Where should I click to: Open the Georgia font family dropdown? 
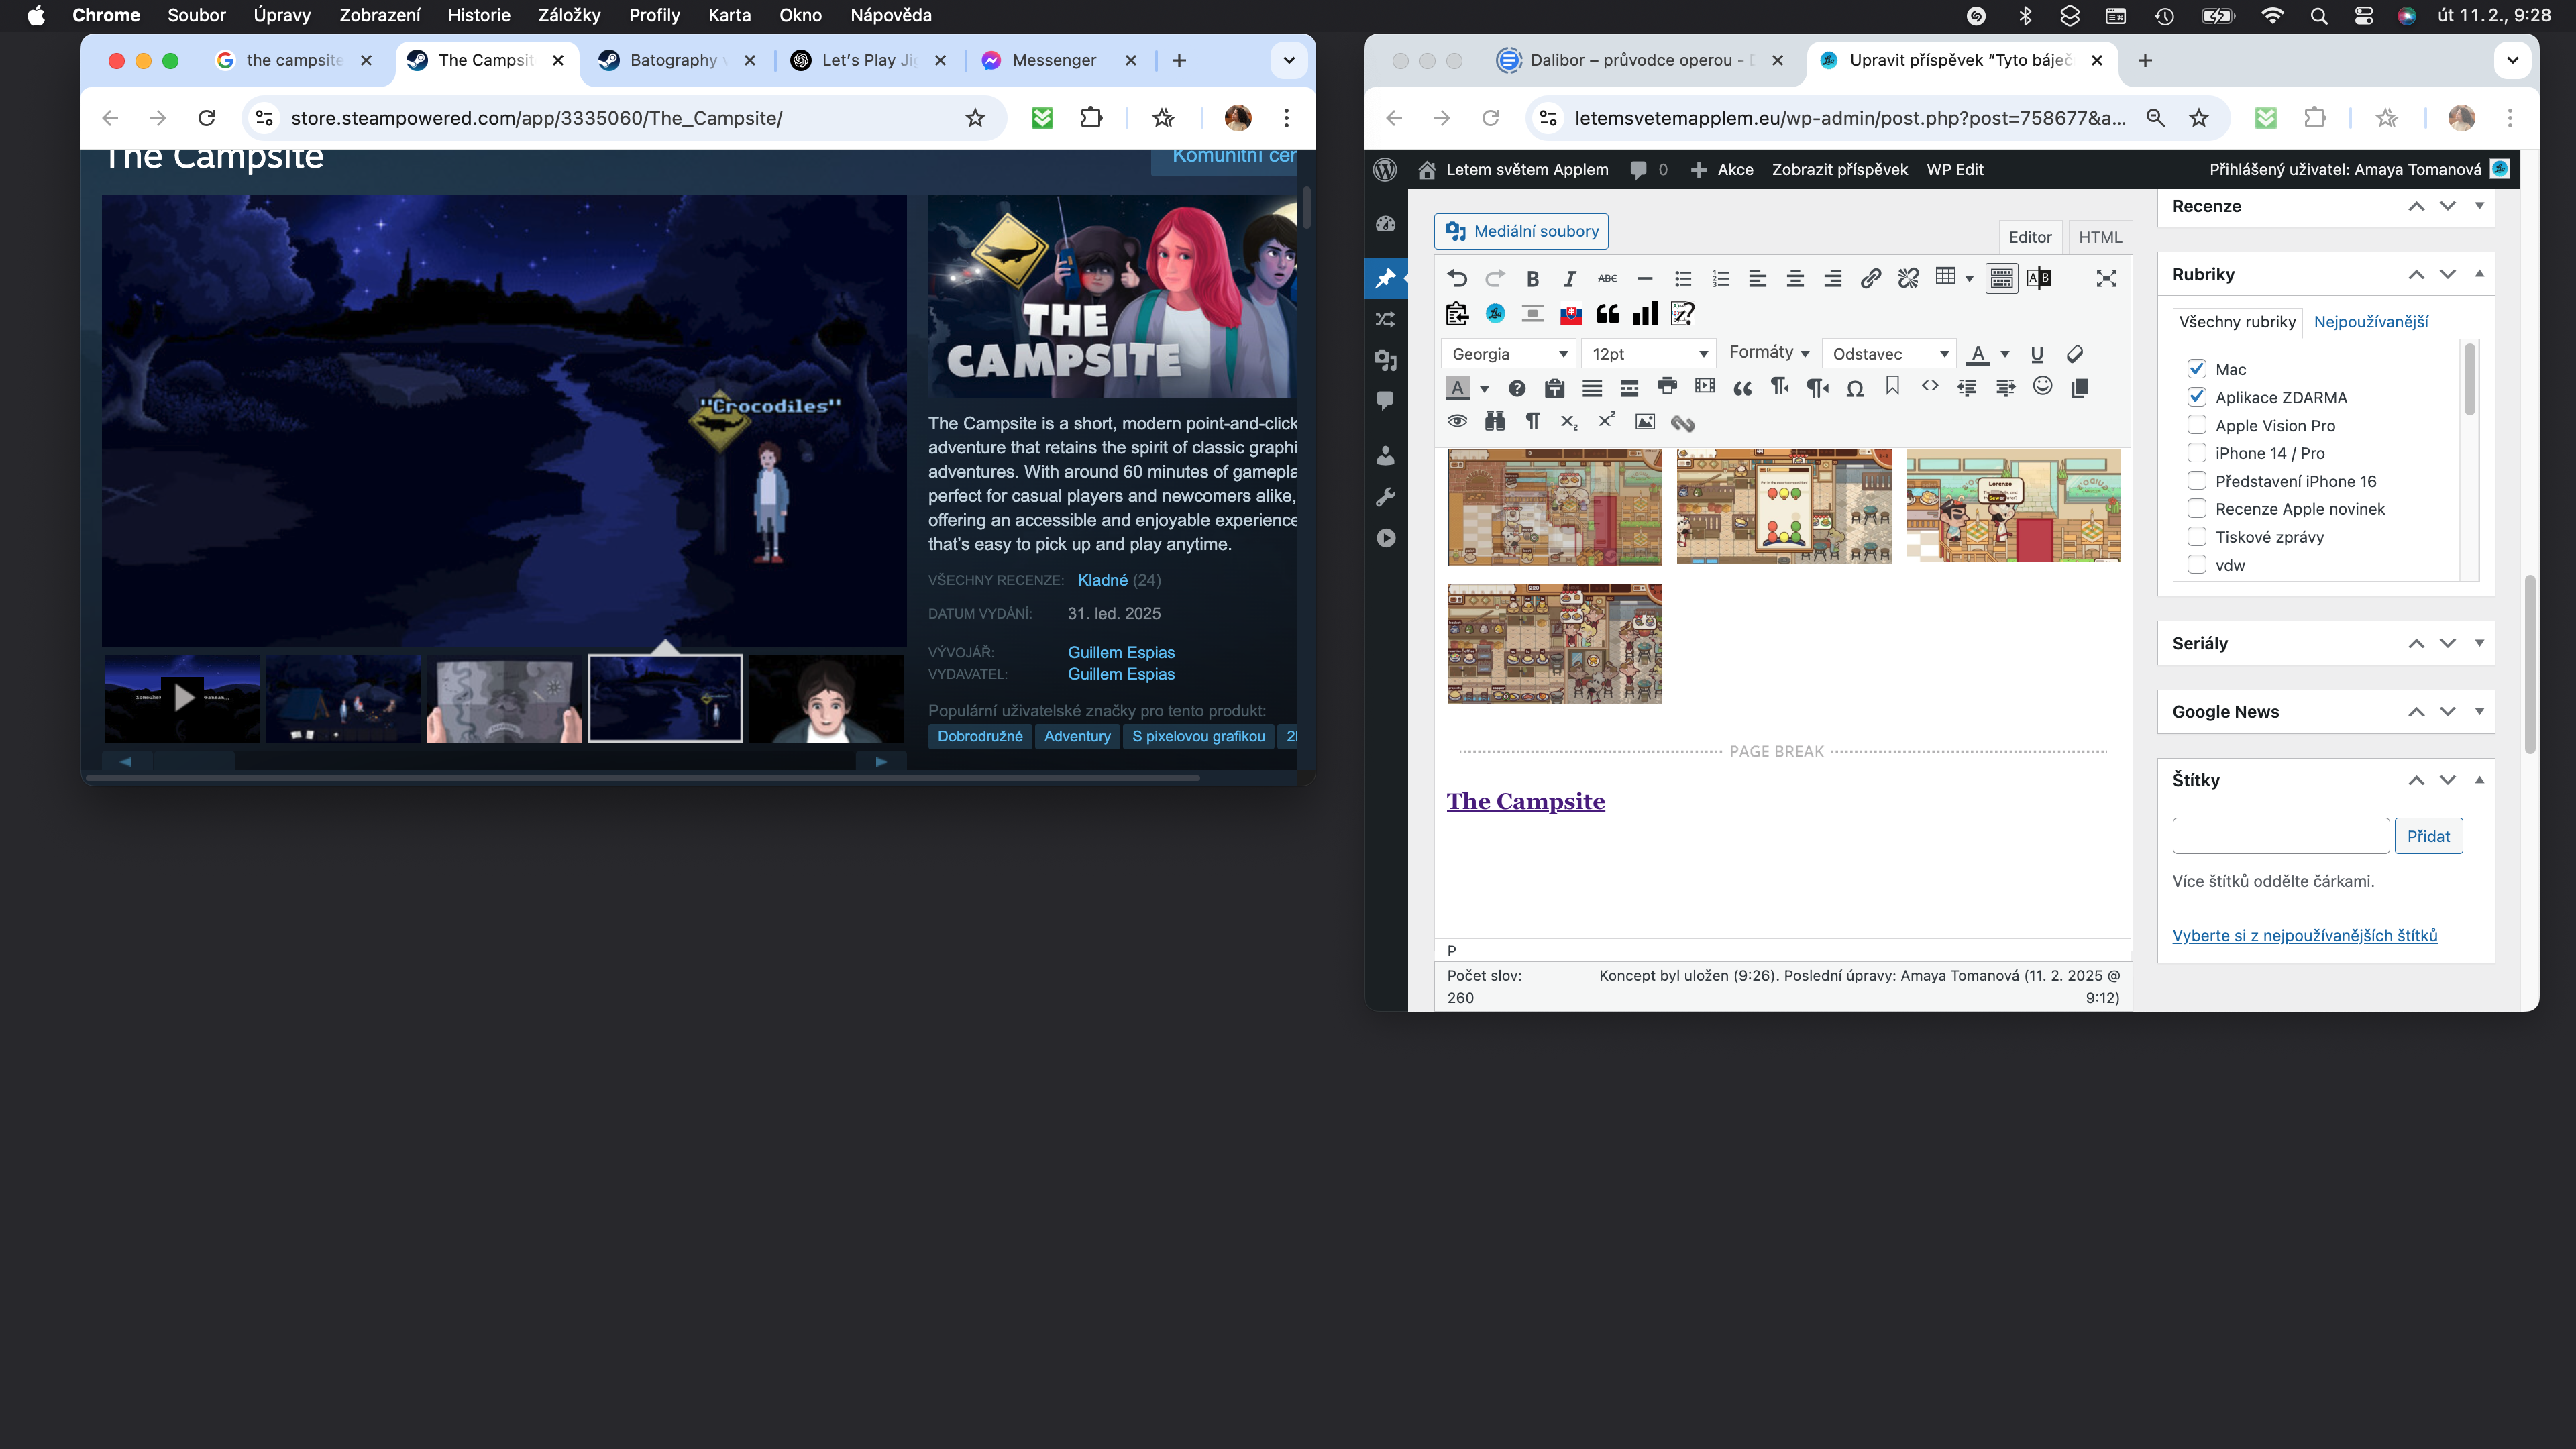[1509, 354]
